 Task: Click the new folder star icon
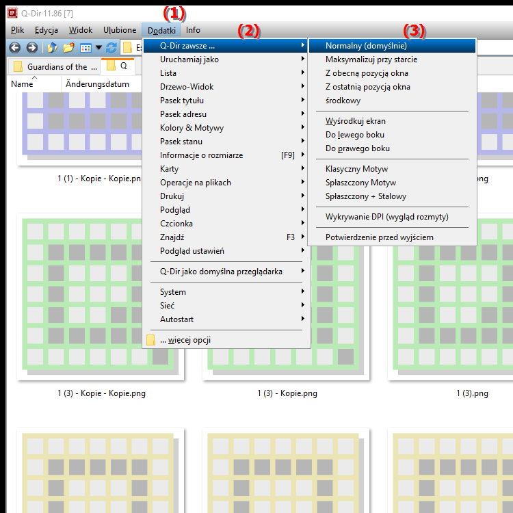pyautogui.click(x=68, y=48)
